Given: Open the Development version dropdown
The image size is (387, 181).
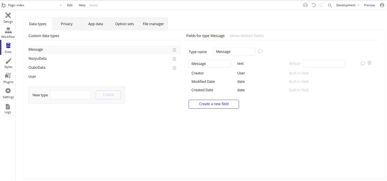Looking at the screenshot, I should [348, 5].
